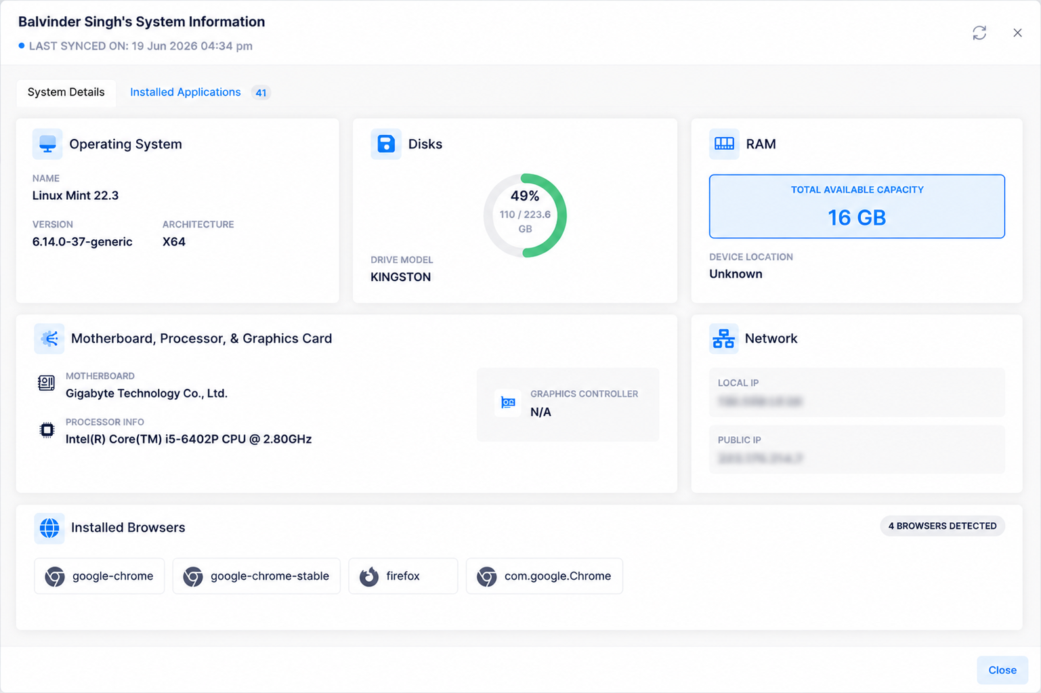The image size is (1041, 693).
Task: Click the dialog title Balvinder Singh's System Information
Action: click(142, 22)
